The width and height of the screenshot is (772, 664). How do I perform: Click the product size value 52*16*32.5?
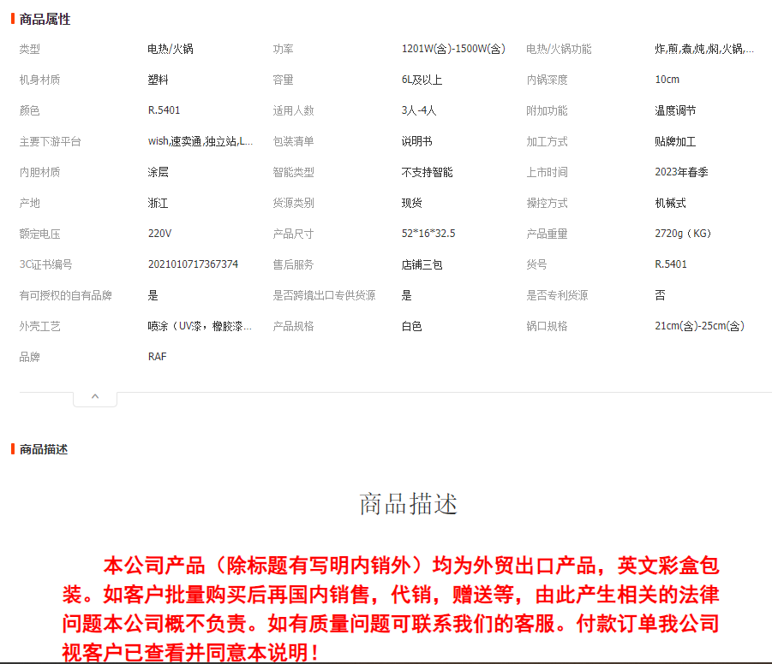[428, 234]
